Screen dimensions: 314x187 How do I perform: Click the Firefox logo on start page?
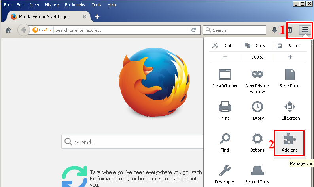[x=154, y=82]
